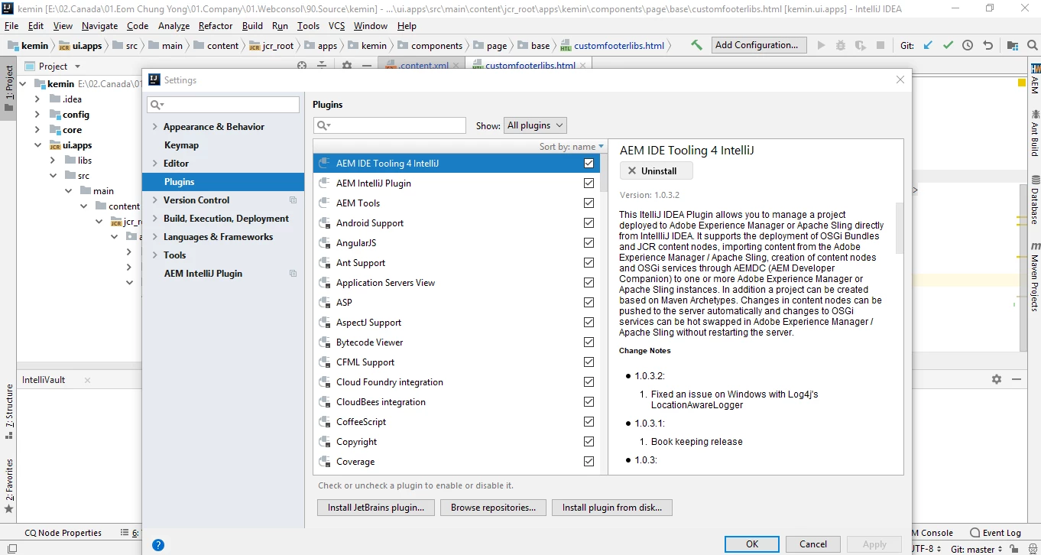Click project-level settings icon beside Version Control
This screenshot has height=555, width=1041.
293,200
